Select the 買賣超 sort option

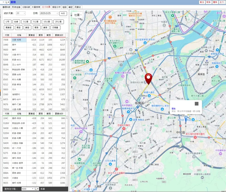(x=8, y=28)
